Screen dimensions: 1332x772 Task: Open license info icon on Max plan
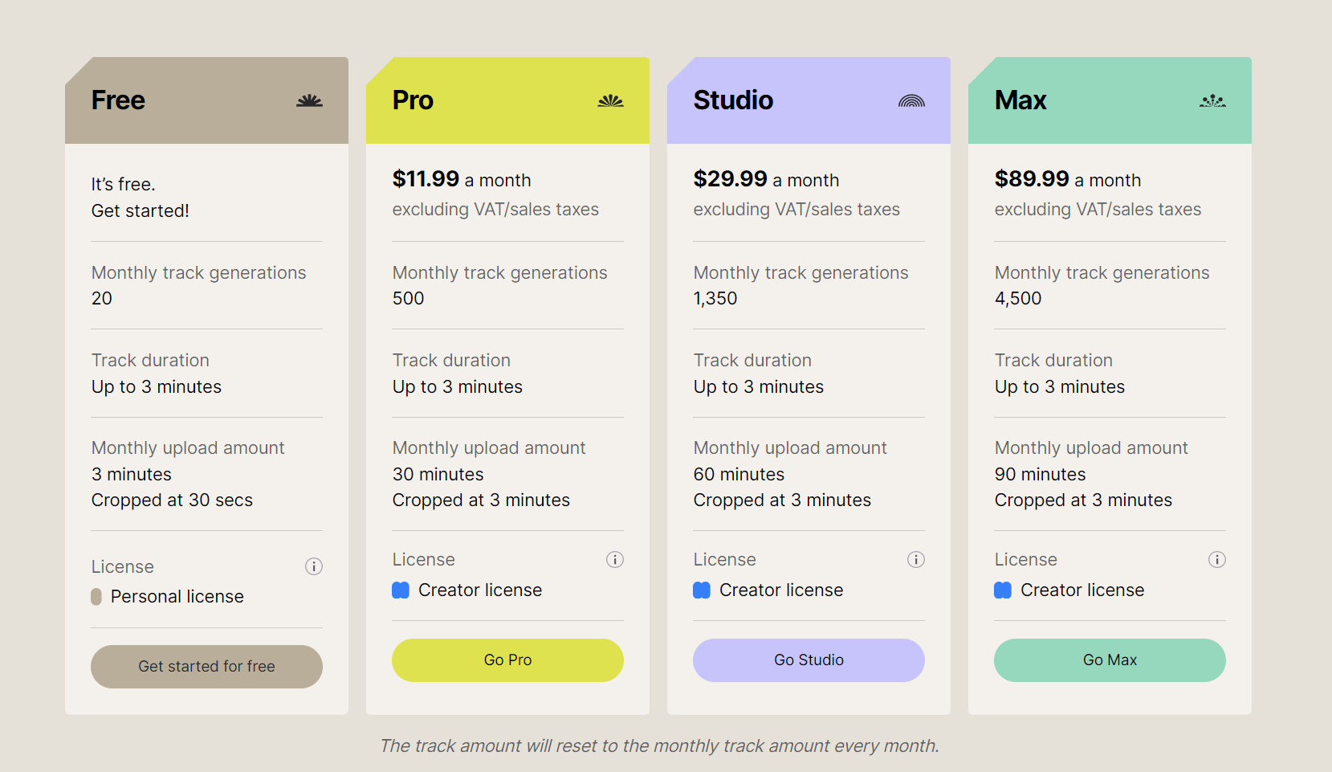(x=1217, y=559)
